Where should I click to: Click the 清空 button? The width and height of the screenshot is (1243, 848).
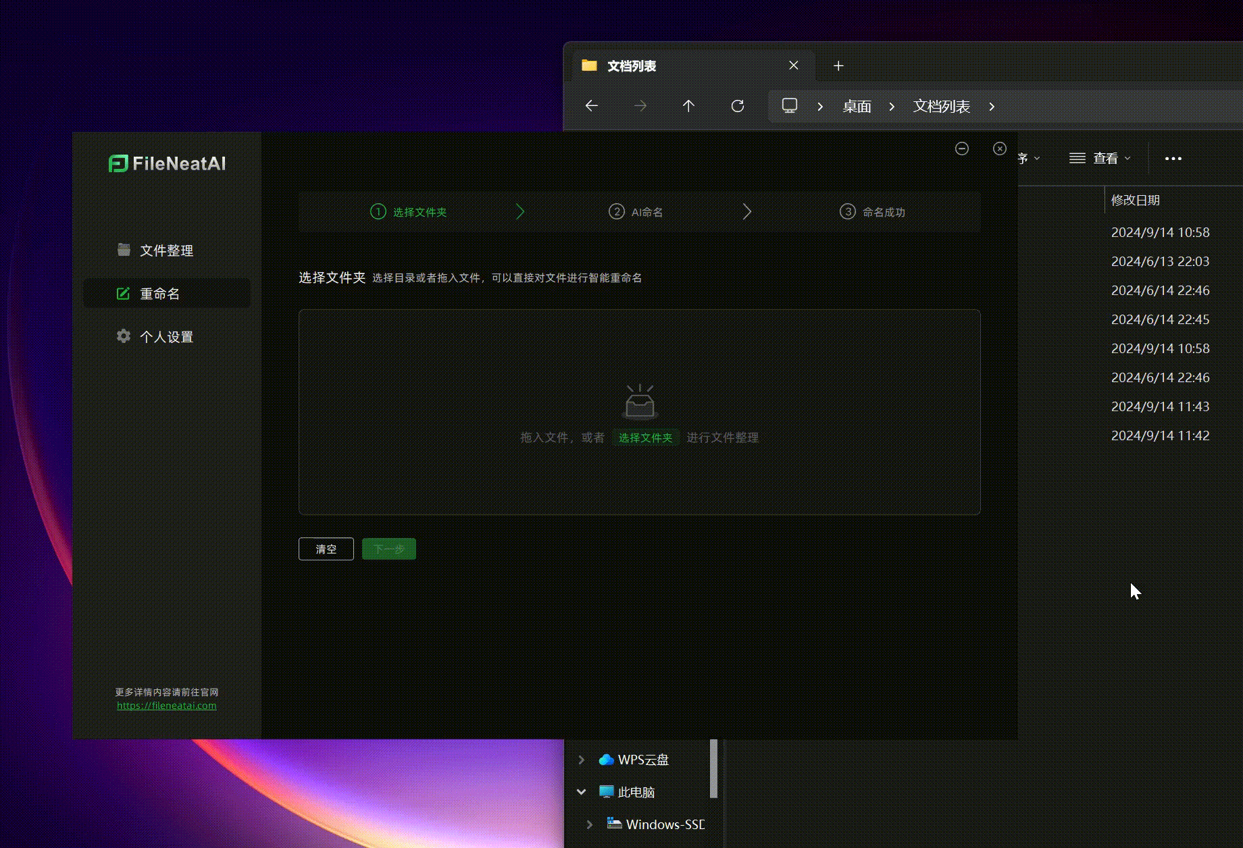pyautogui.click(x=326, y=549)
